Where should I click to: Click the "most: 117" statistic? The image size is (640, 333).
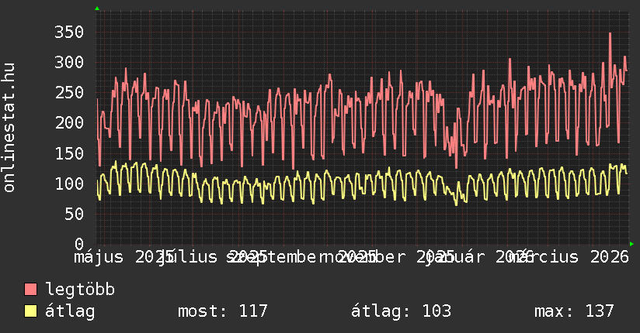point(222,311)
